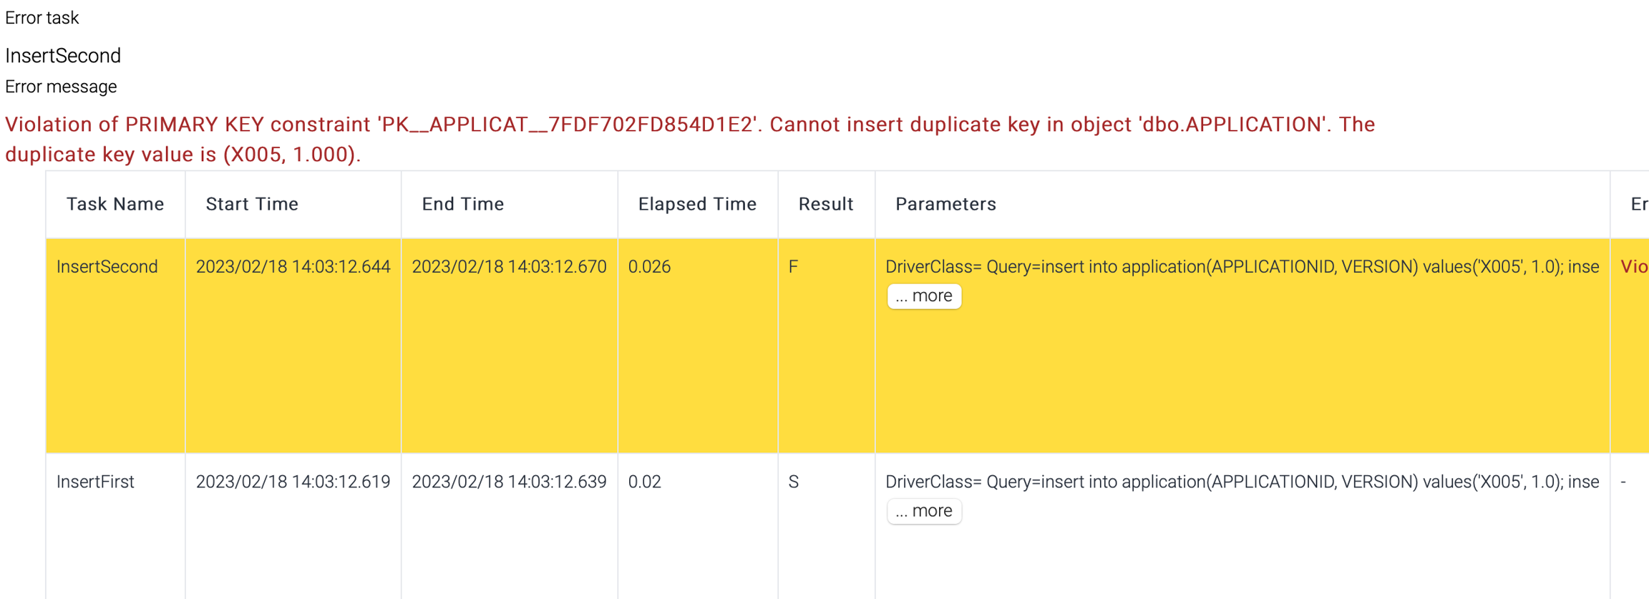The image size is (1649, 599).
Task: Click the Task Name column header
Action: [115, 204]
